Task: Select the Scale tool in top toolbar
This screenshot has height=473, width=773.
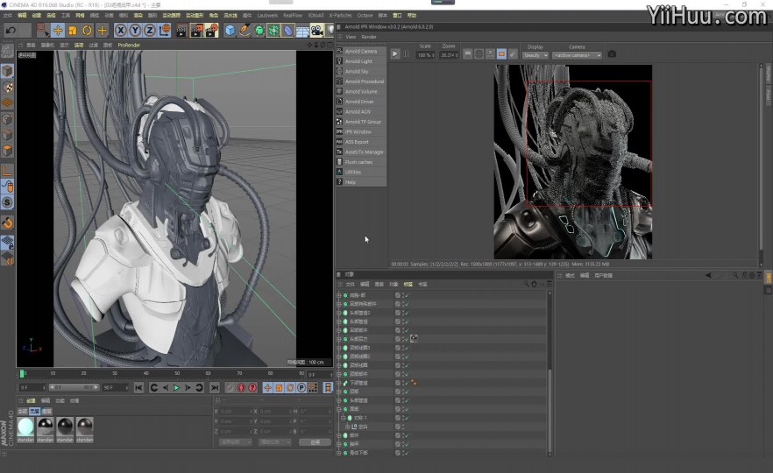Action: (73, 31)
